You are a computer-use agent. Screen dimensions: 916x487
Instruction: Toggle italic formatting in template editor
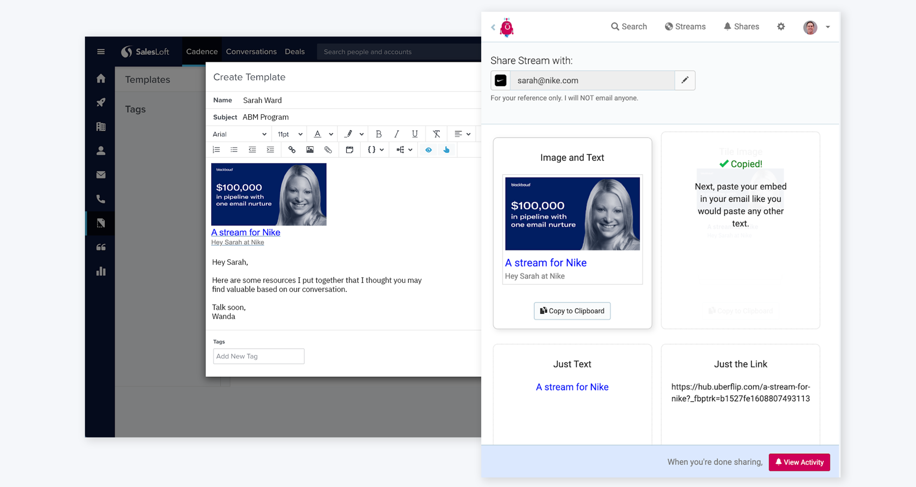(397, 134)
